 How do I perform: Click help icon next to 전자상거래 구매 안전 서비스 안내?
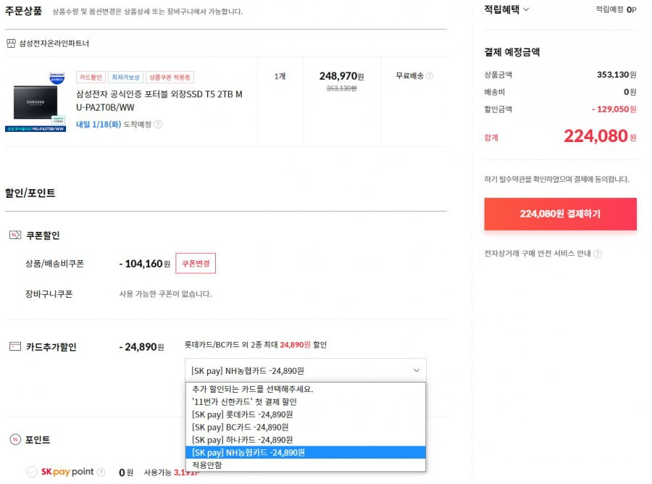(x=598, y=253)
